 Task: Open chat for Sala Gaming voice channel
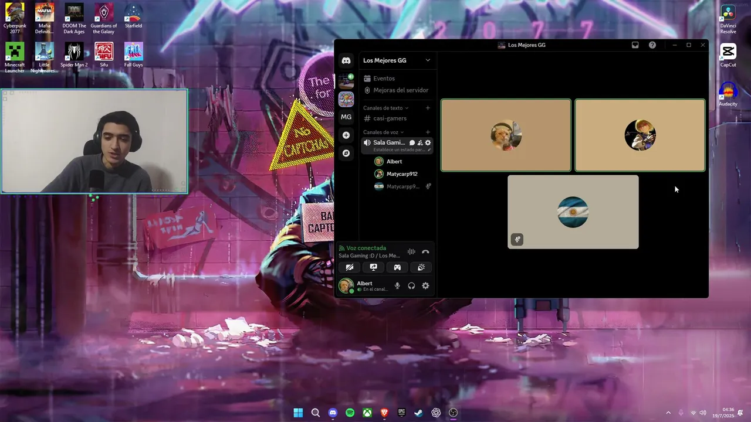[412, 142]
